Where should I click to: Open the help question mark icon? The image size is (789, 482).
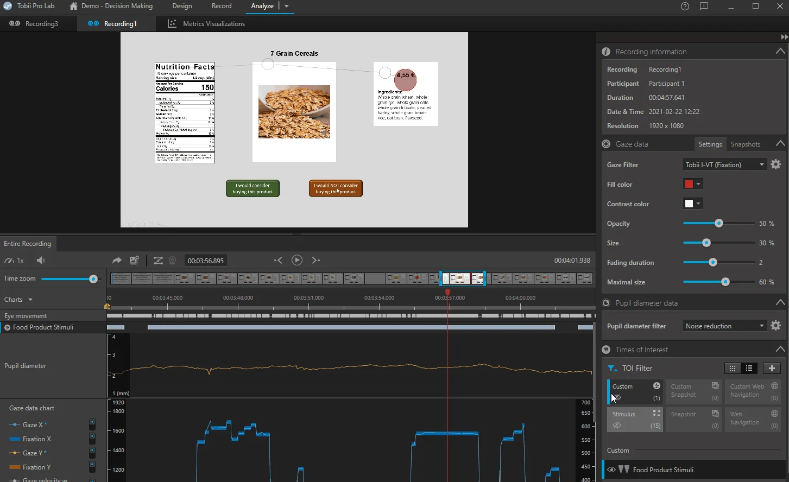[x=685, y=7]
